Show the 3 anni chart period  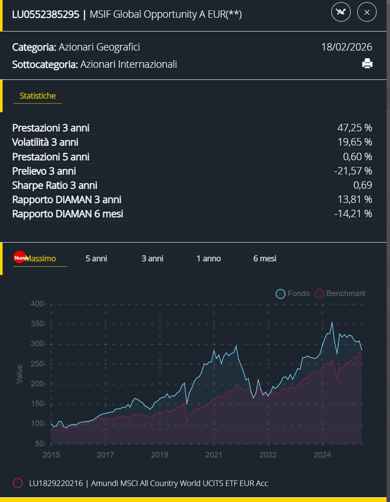(152, 259)
